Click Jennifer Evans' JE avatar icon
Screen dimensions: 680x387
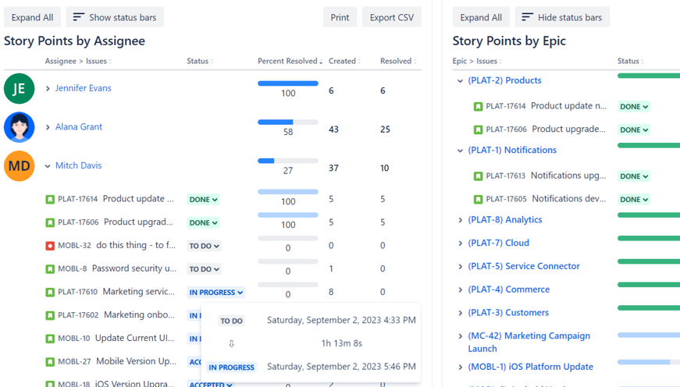(19, 88)
